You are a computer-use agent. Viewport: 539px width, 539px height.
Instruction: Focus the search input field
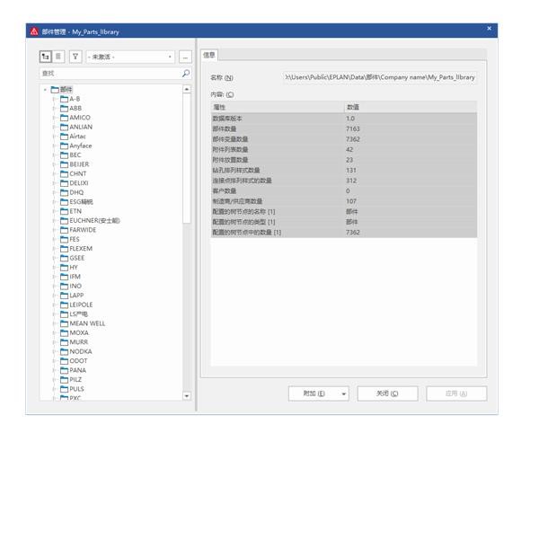[x=110, y=74]
